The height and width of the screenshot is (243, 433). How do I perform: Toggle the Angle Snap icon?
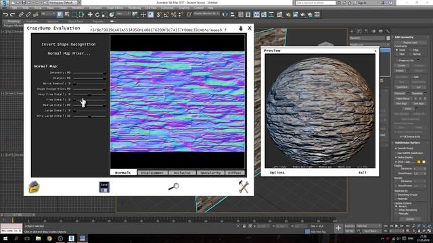(166, 14)
